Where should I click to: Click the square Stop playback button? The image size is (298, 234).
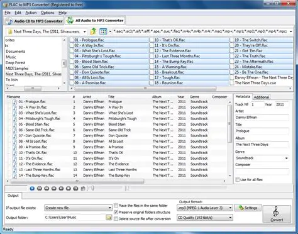[69, 189]
